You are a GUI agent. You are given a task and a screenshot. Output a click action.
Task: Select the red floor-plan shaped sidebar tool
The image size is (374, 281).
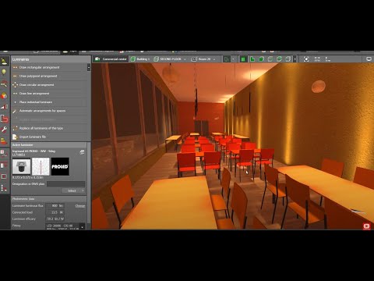5,119
